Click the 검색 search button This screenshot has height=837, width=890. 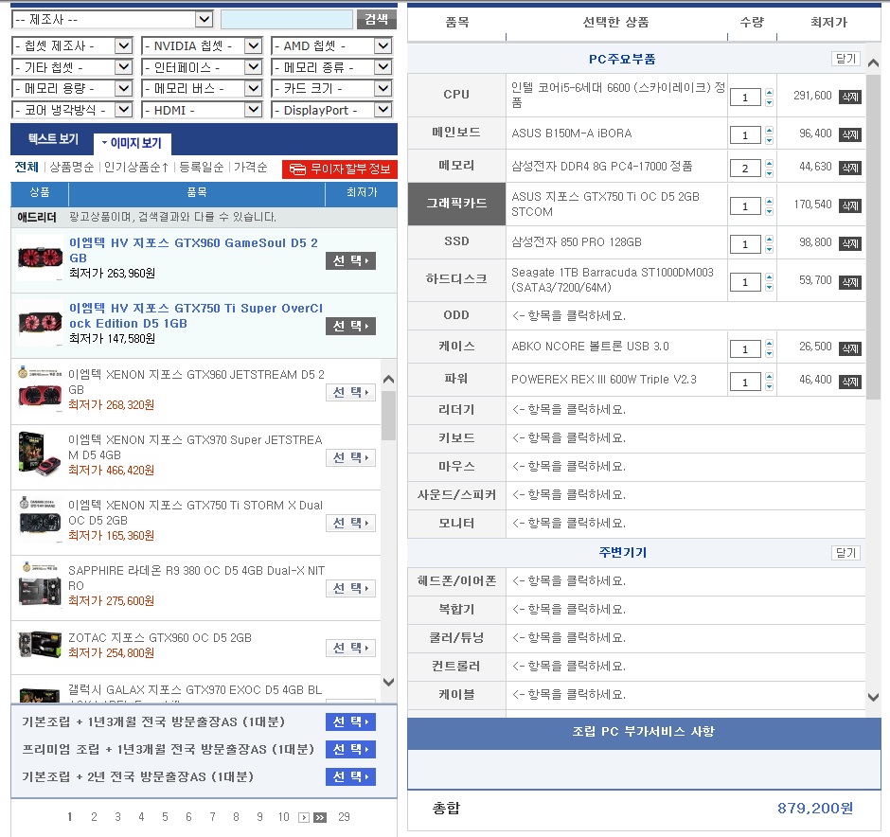coord(375,19)
